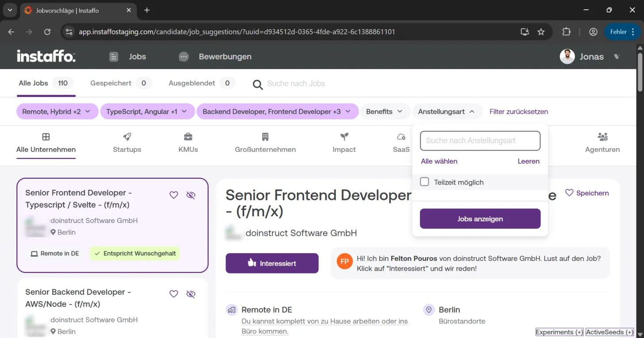Image resolution: width=644 pixels, height=338 pixels.
Task: Open the Benefits filter dropdown
Action: pos(385,111)
